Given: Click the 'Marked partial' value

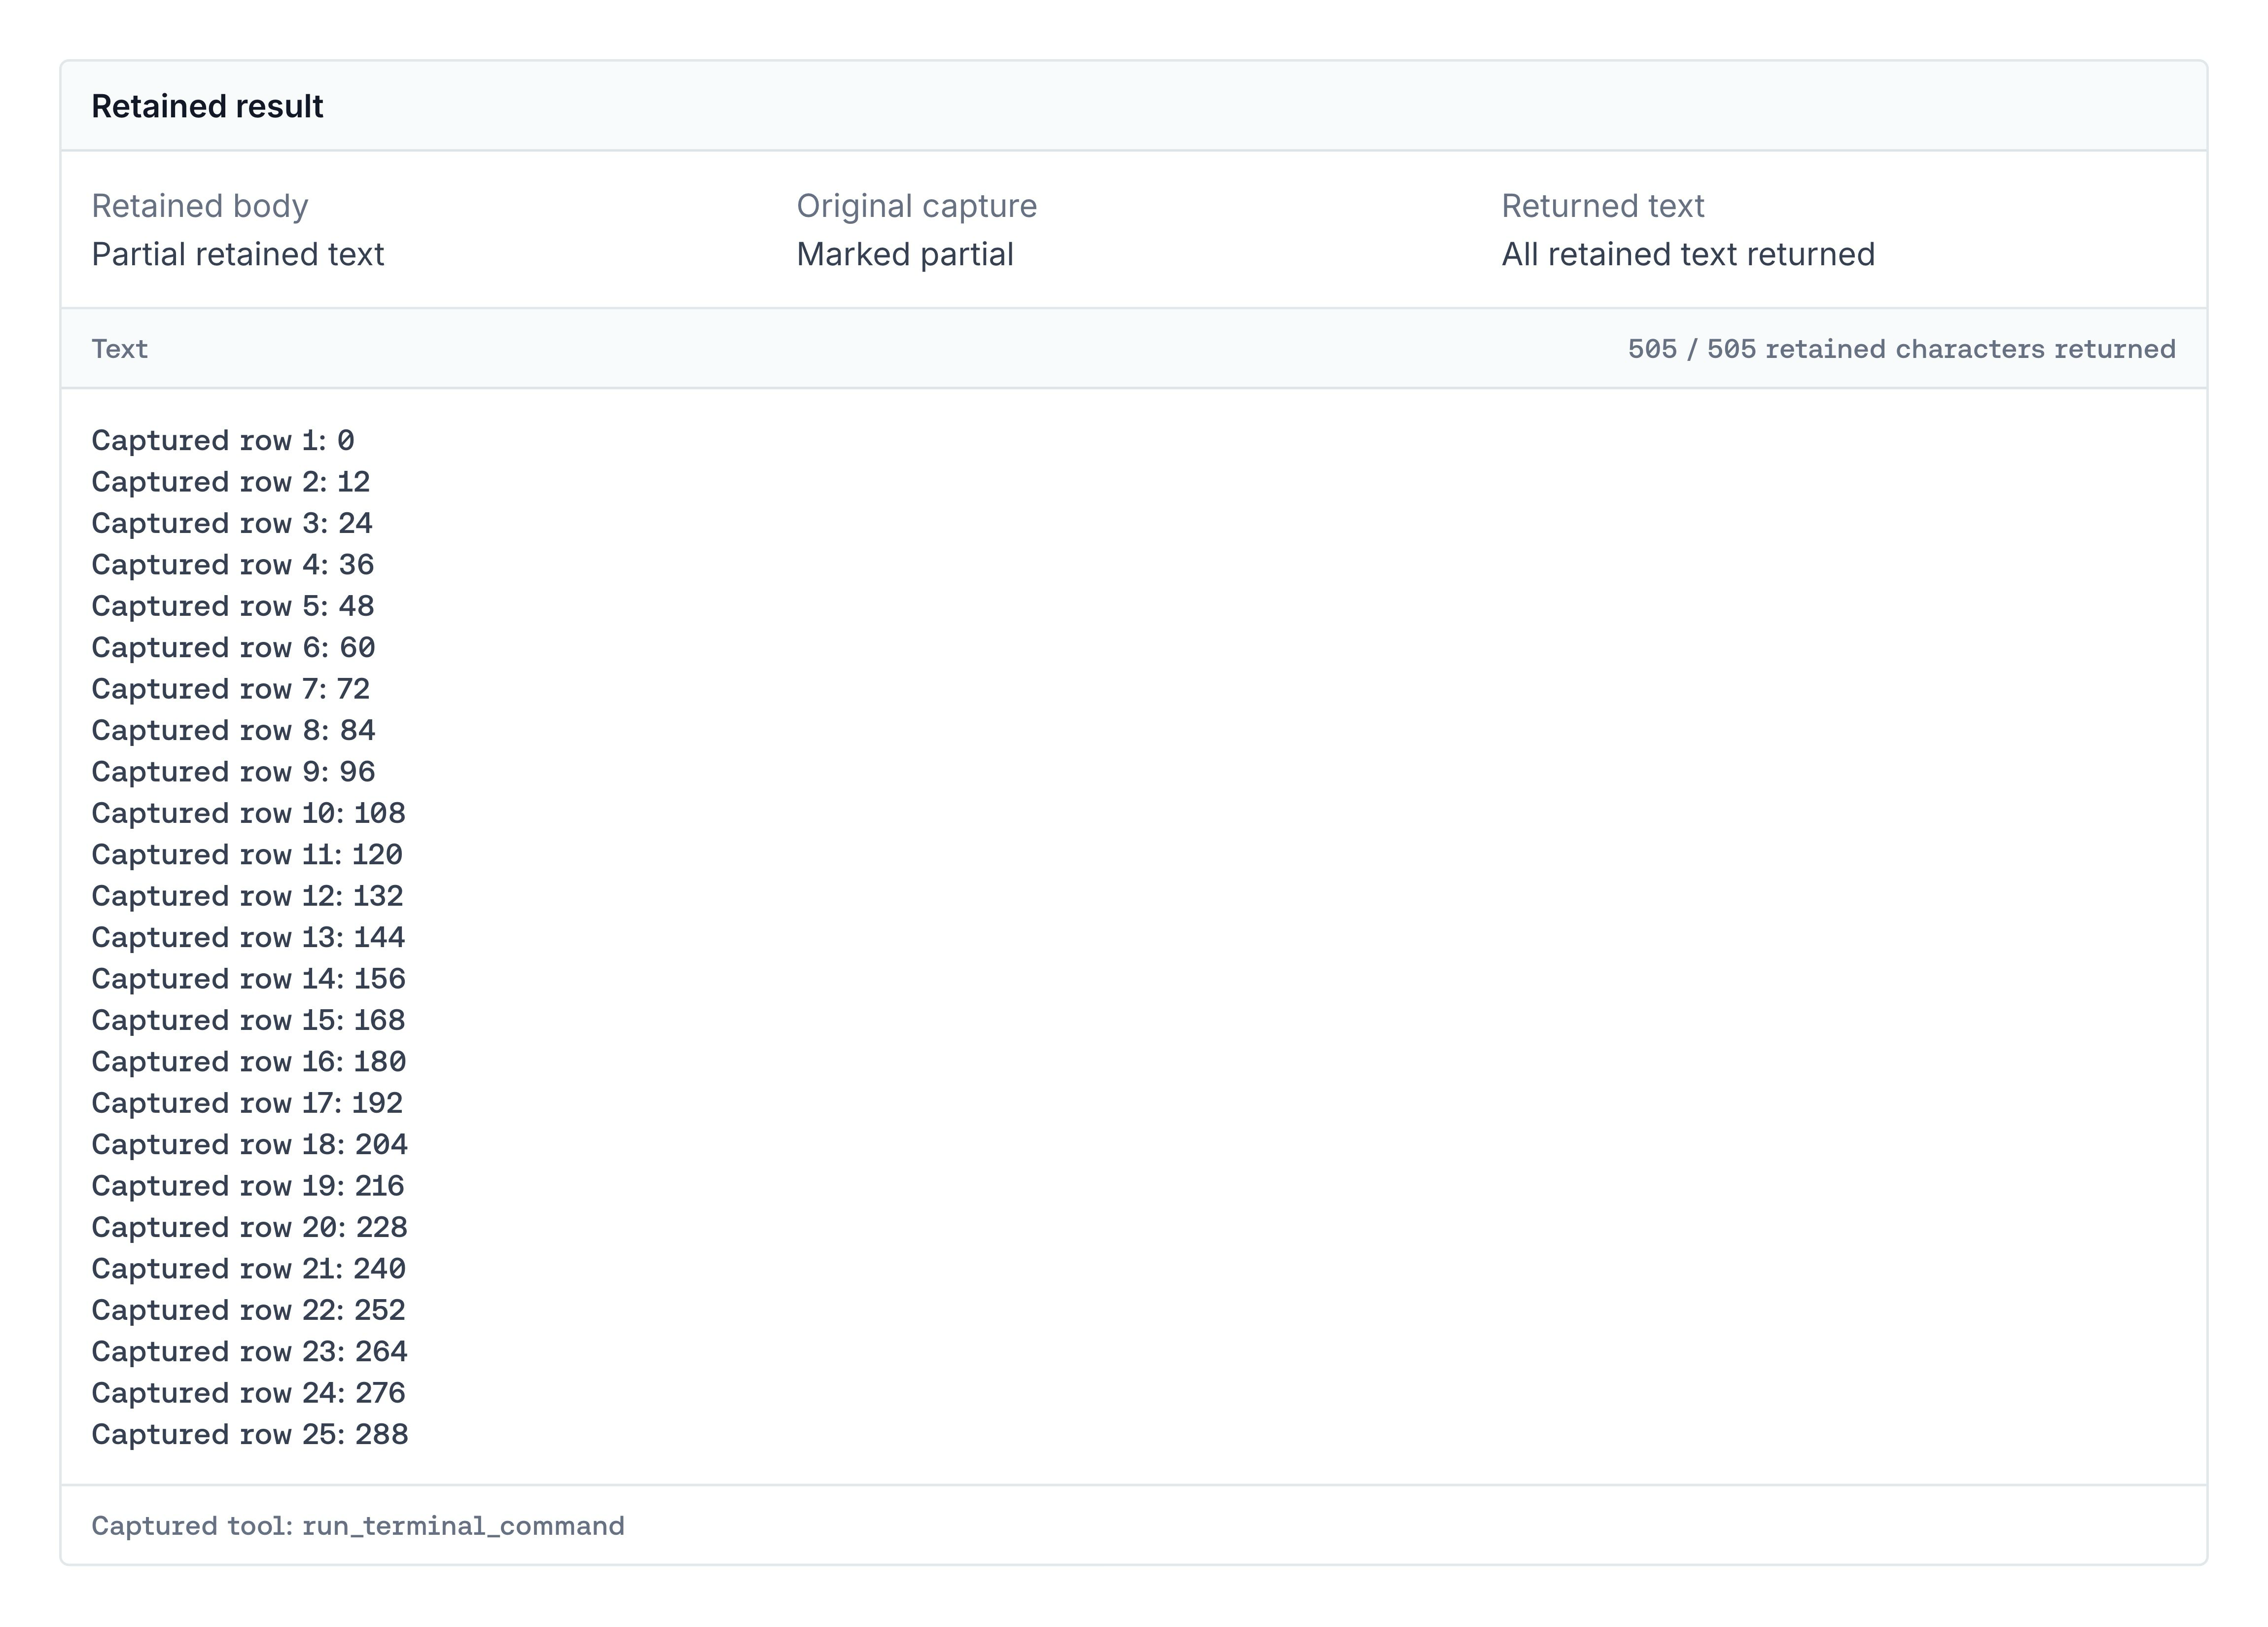Looking at the screenshot, I should coord(905,254).
